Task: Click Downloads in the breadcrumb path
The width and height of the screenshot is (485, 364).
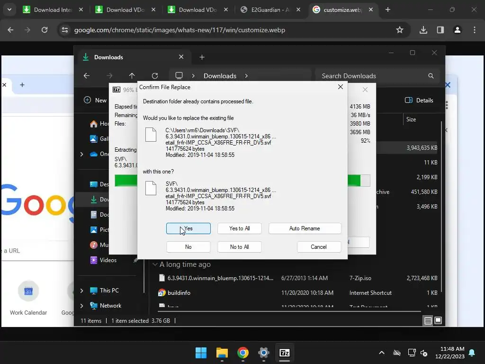Action: point(220,76)
